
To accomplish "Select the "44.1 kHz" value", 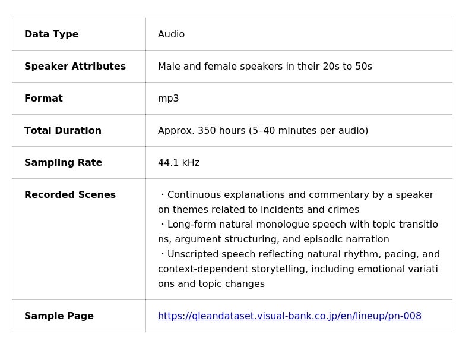I will pyautogui.click(x=178, y=163).
